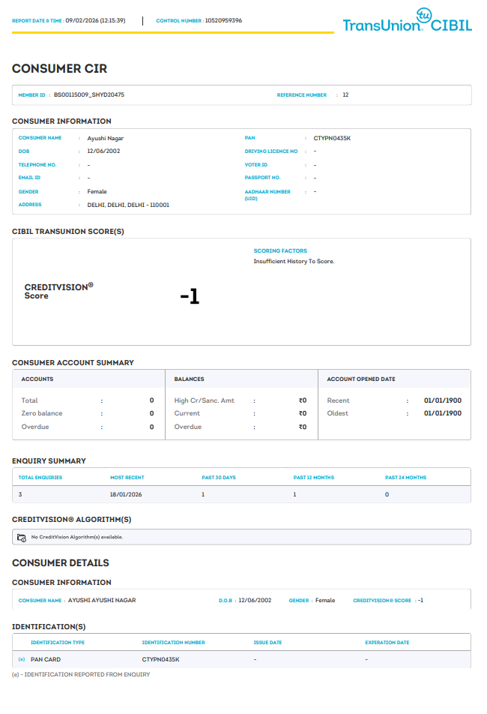Click the AADHAAR NUMBER (UID) label

click(267, 195)
